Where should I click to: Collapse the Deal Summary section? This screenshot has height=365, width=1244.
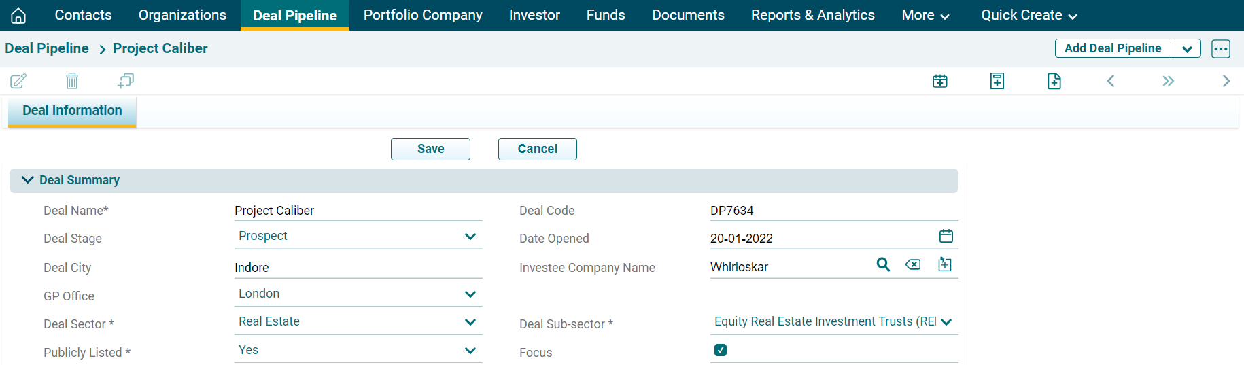(x=28, y=180)
